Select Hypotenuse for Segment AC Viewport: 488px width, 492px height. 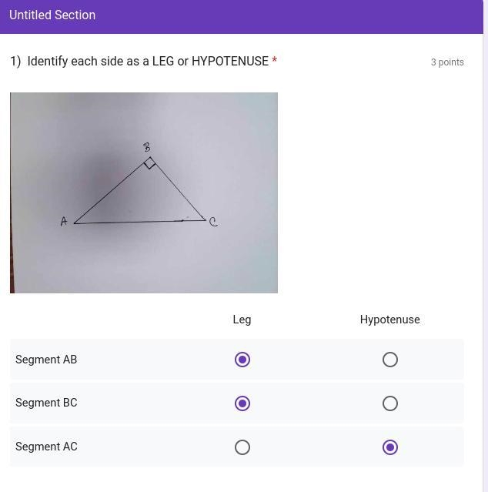click(x=390, y=447)
